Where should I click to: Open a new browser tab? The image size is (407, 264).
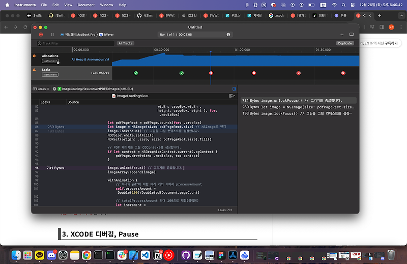[380, 16]
